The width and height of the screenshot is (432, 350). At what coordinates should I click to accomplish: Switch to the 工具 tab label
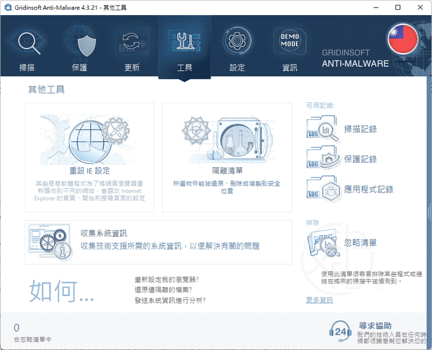[x=185, y=68]
